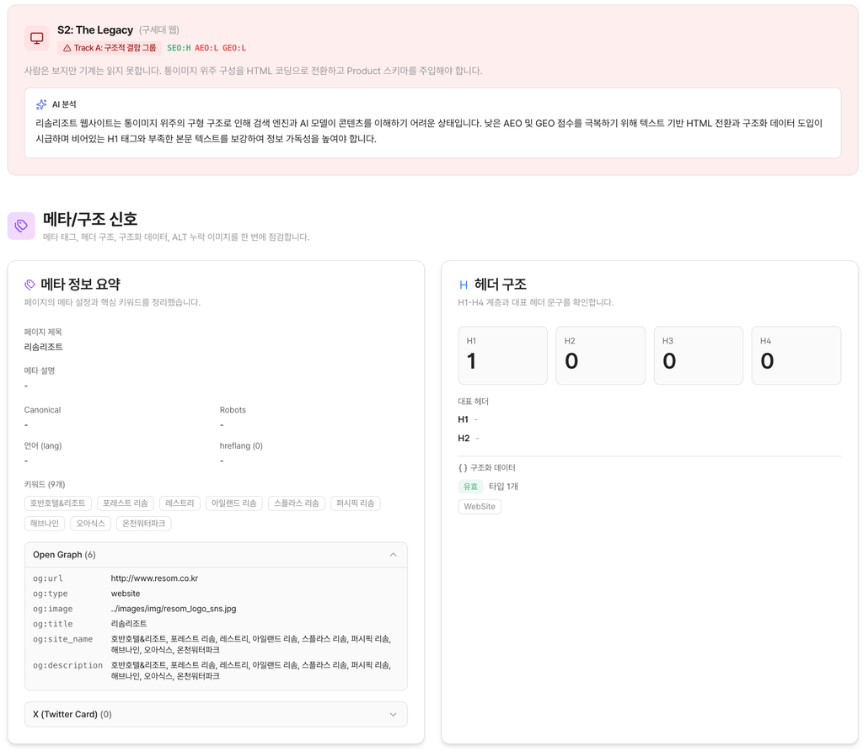The image size is (863, 751).
Task: Click the og:title value 리솜리조트
Action: coord(129,624)
